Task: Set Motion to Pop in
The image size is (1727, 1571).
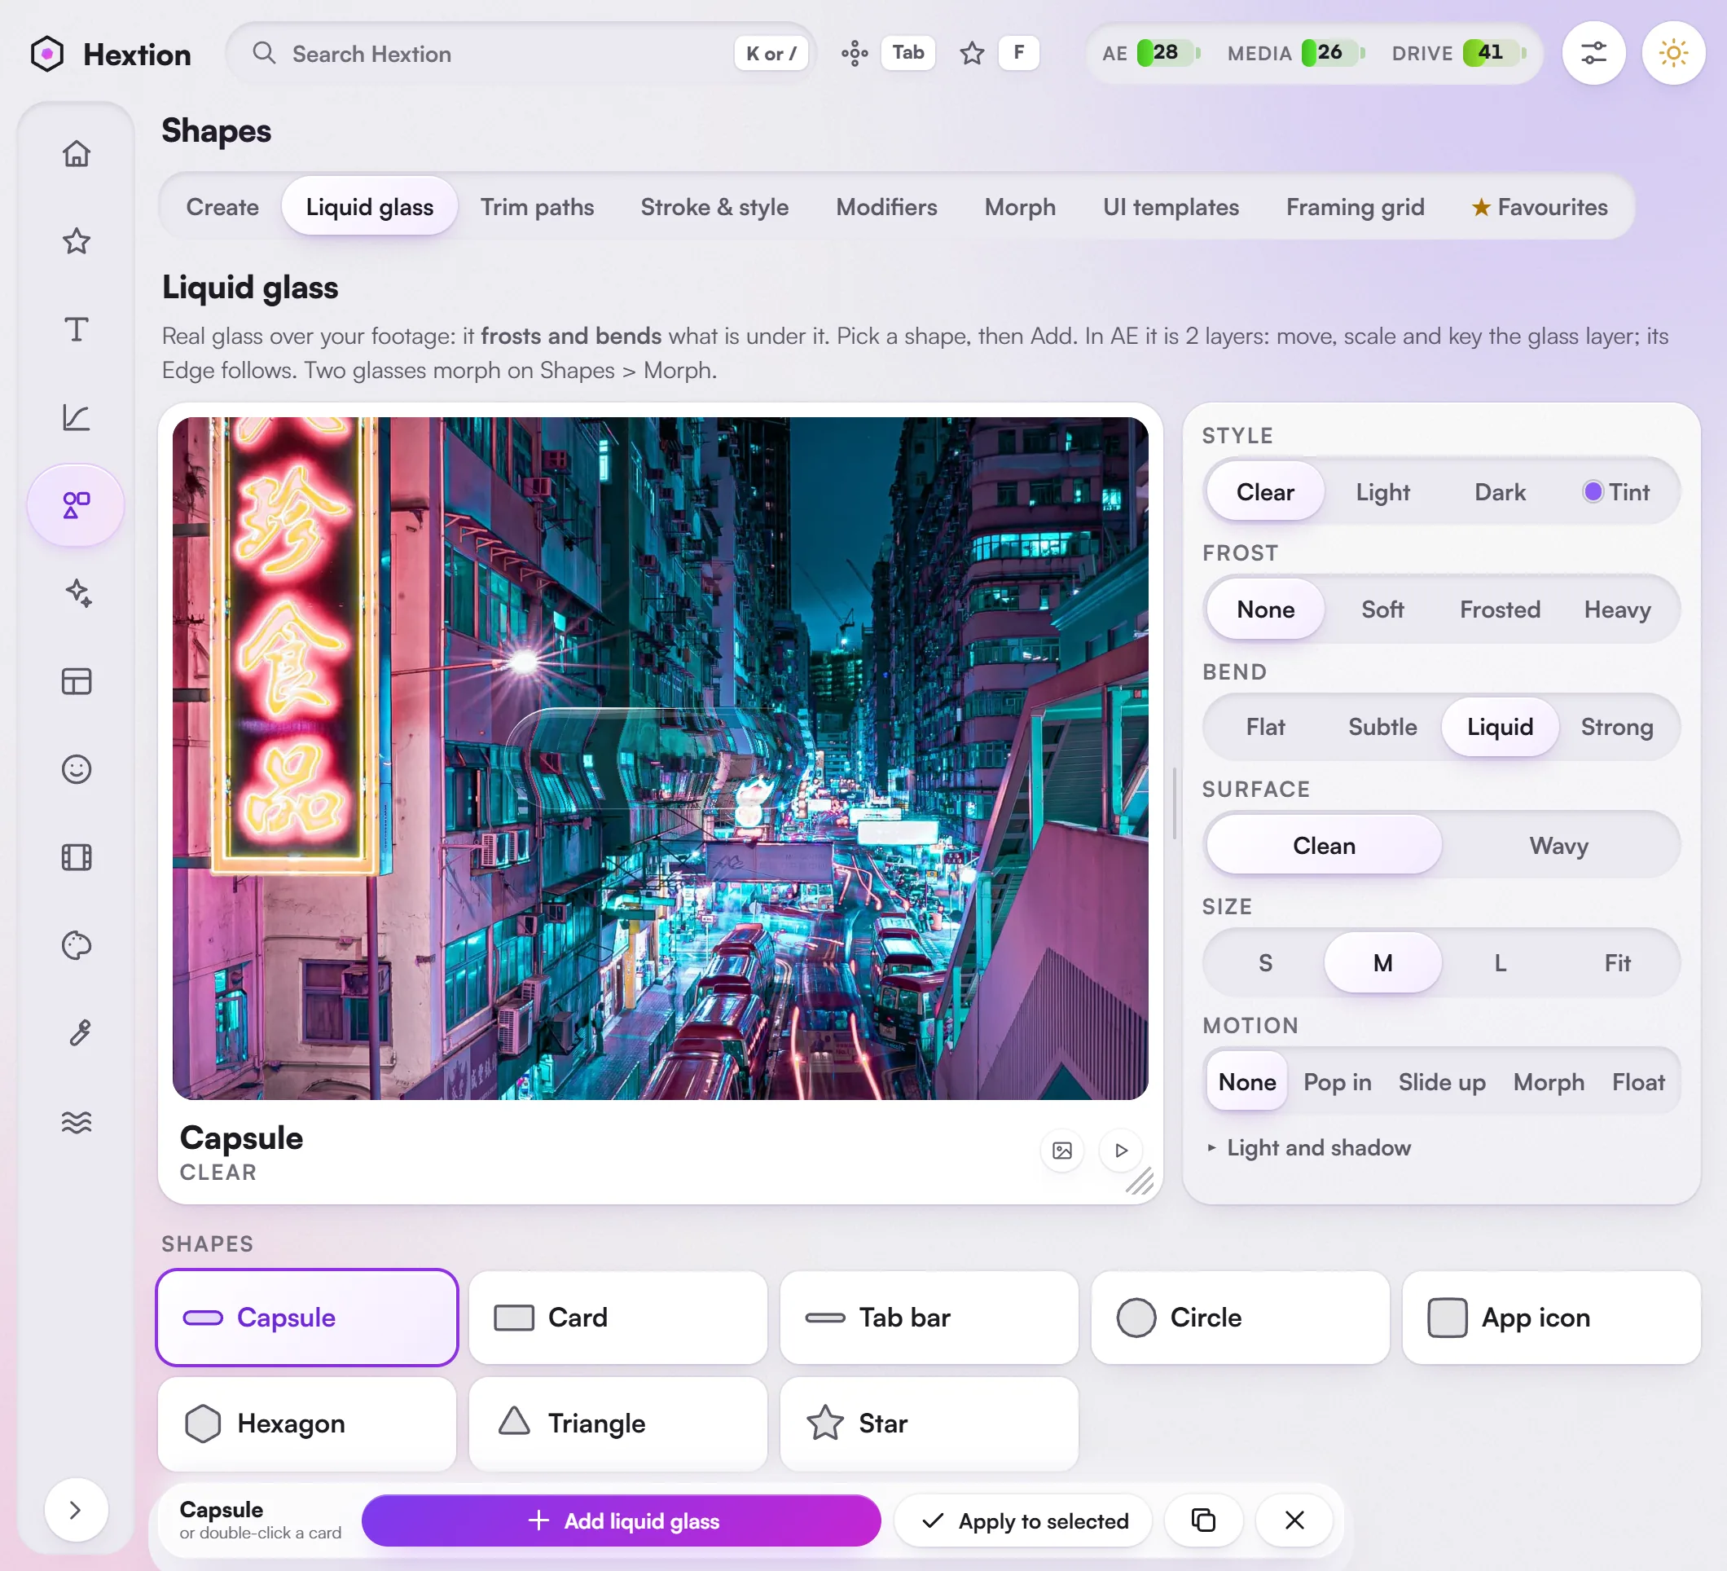Action: tap(1338, 1081)
